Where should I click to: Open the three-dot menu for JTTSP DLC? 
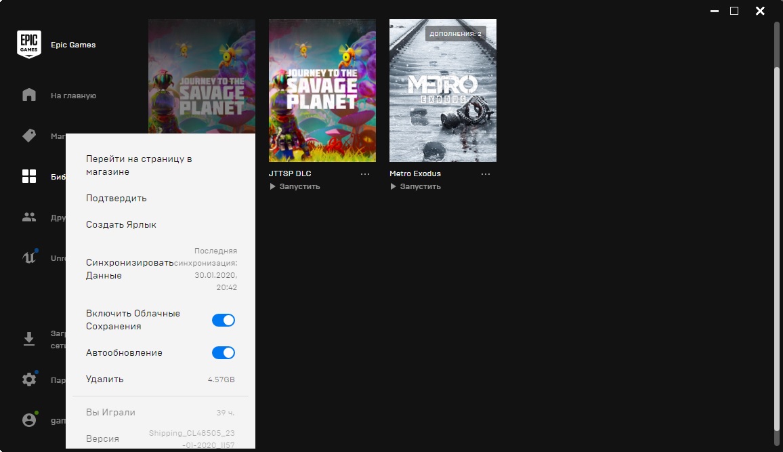(365, 173)
